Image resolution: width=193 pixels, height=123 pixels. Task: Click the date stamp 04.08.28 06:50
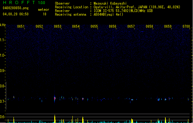(16, 14)
